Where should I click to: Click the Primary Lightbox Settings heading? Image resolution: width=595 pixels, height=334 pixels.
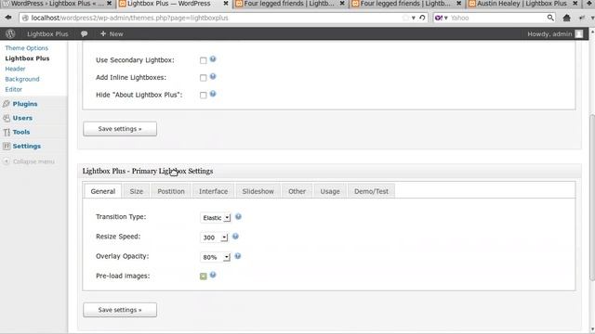[x=148, y=171]
